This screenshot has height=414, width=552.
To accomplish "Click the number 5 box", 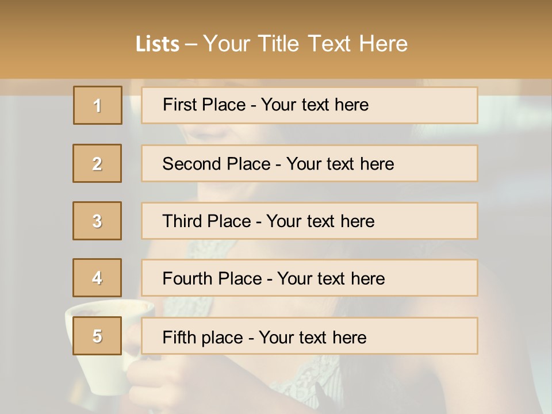I will coord(97,336).
